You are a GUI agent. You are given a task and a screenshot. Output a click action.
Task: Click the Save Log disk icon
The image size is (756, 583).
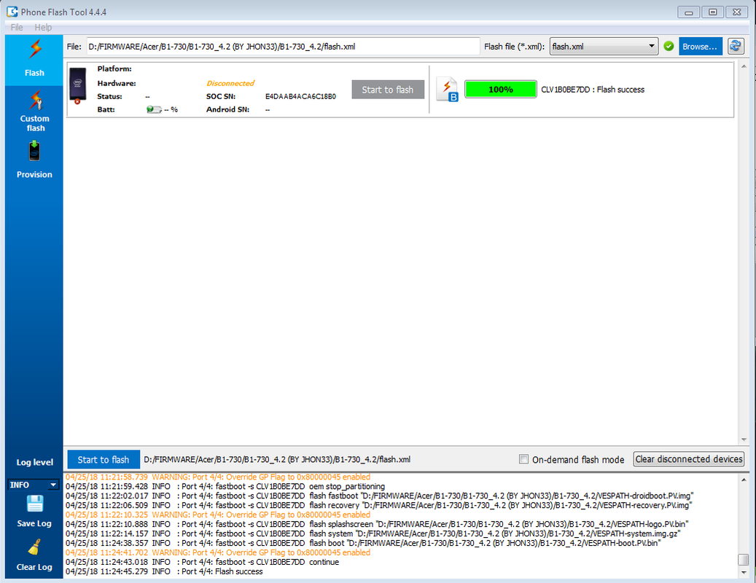point(34,504)
